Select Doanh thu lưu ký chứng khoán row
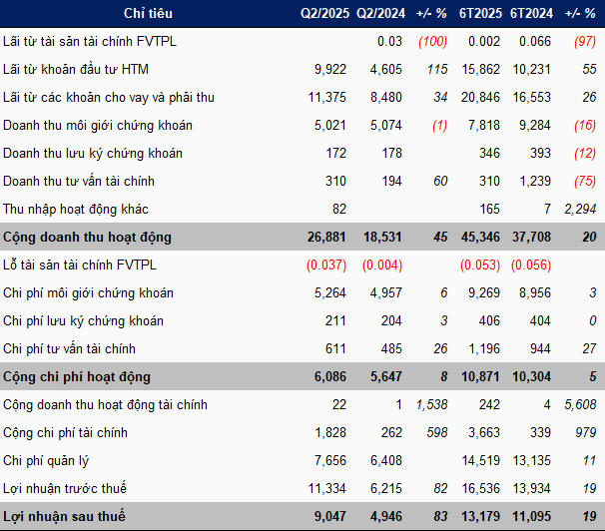 [x=302, y=153]
